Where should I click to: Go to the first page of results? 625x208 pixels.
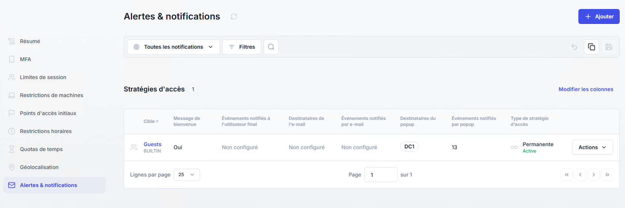567,175
